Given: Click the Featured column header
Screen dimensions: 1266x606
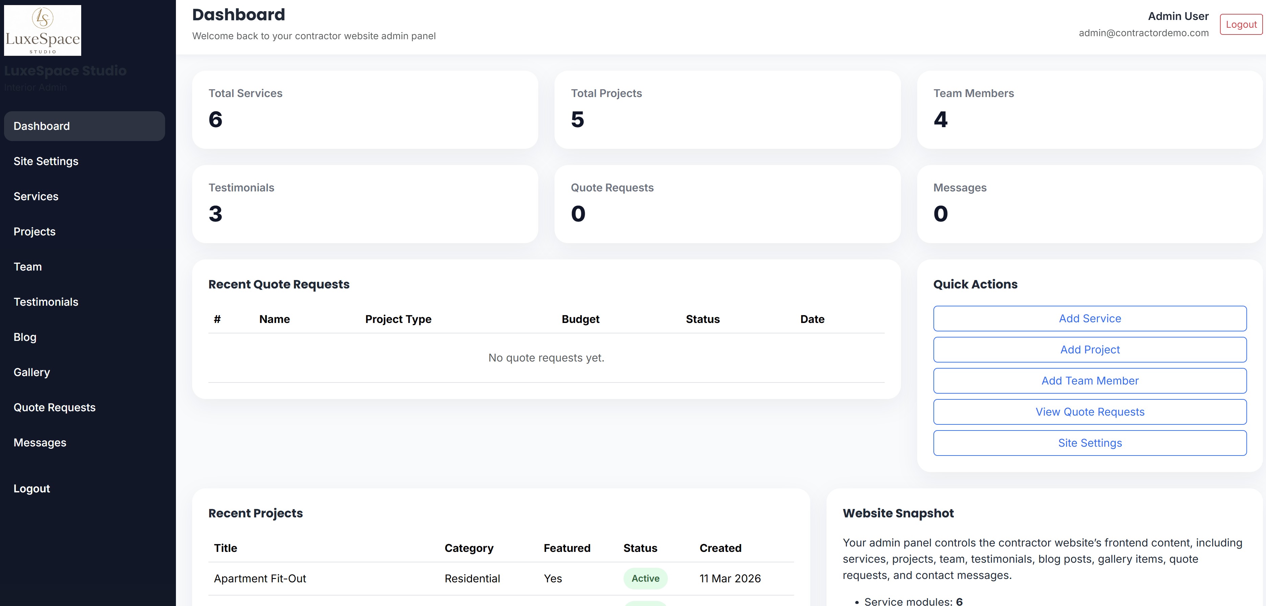Looking at the screenshot, I should (567, 548).
